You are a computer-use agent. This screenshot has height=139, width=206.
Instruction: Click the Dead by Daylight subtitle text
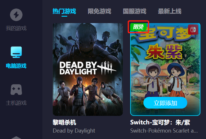tap(74, 131)
